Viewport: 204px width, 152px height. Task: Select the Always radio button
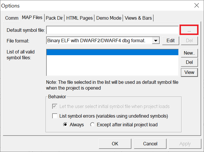65,125
